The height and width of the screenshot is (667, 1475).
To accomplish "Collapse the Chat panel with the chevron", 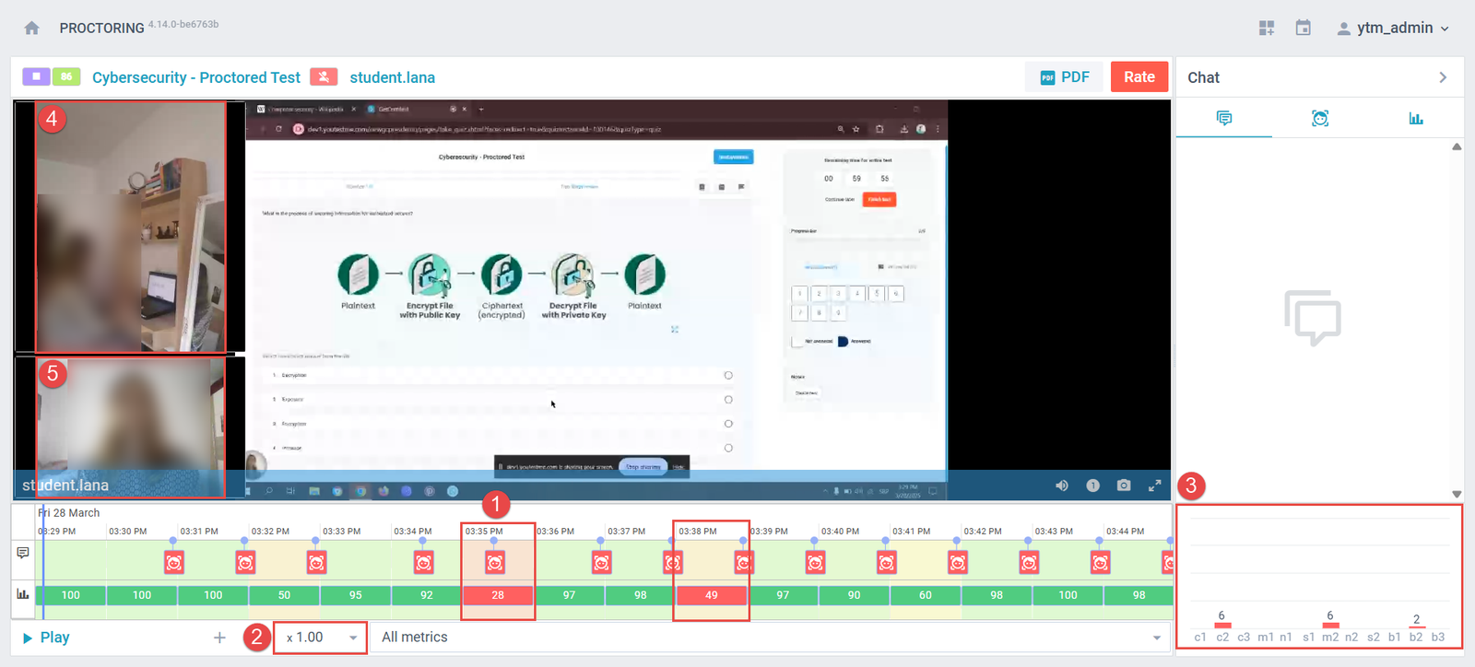I will pos(1443,77).
